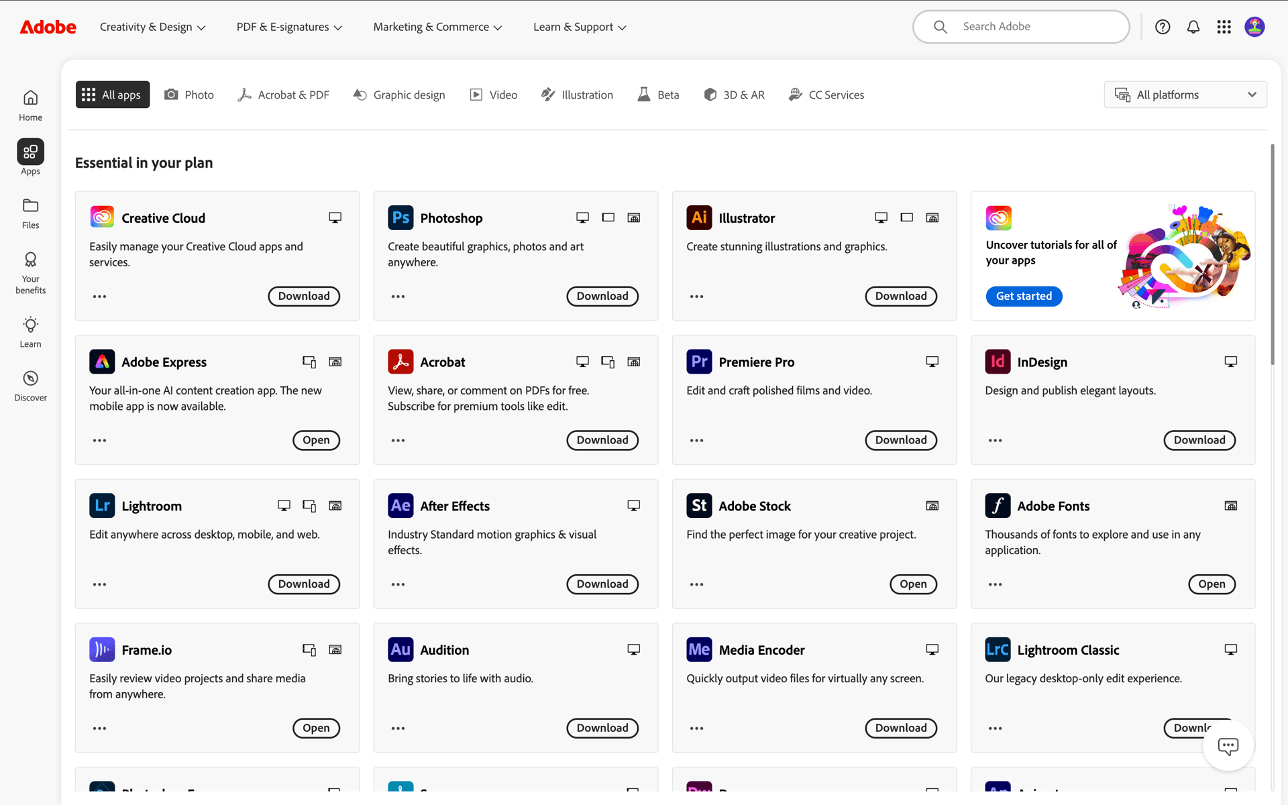Open Your benefits in the sidebar
This screenshot has height=805, width=1288.
30,273
